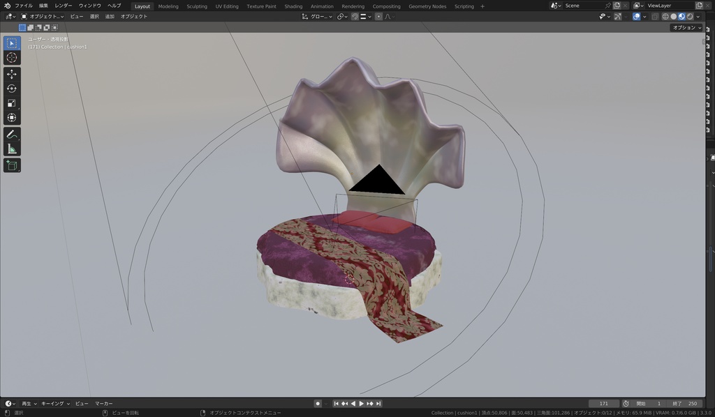Image resolution: width=715 pixels, height=417 pixels.
Task: Click the Blender logo icon
Action: tap(7, 6)
